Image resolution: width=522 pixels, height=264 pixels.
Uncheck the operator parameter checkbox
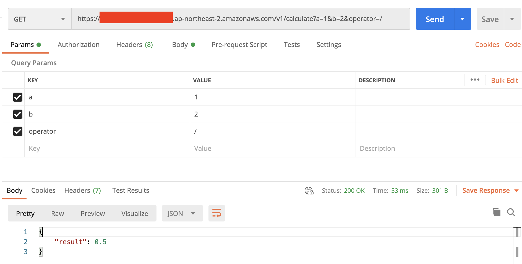[x=18, y=131]
